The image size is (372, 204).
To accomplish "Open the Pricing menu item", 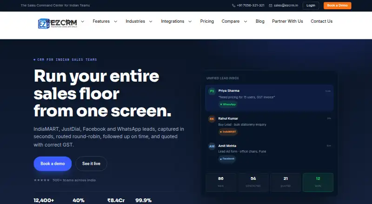I will [x=207, y=21].
